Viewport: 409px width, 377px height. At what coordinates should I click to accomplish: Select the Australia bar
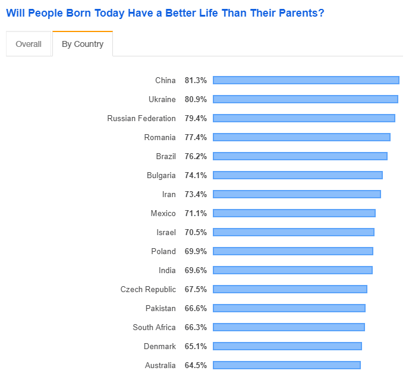click(287, 366)
